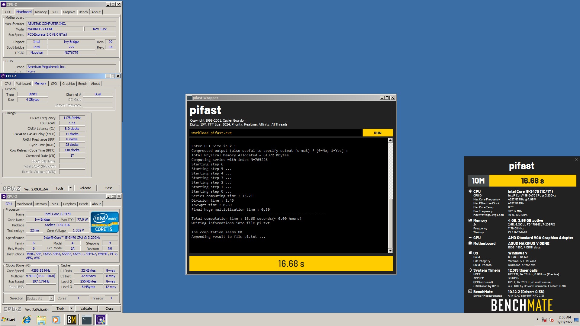The image size is (580, 326).
Task: Select DRAM Frequency value 1178.9 MHz
Action: tap(72, 118)
